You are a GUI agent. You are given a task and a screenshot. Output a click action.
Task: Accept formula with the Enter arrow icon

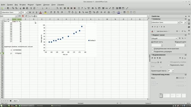tap(26, 16)
